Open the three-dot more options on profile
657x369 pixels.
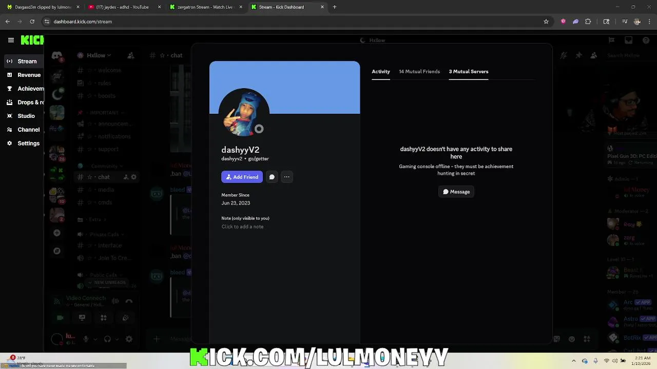tap(287, 177)
